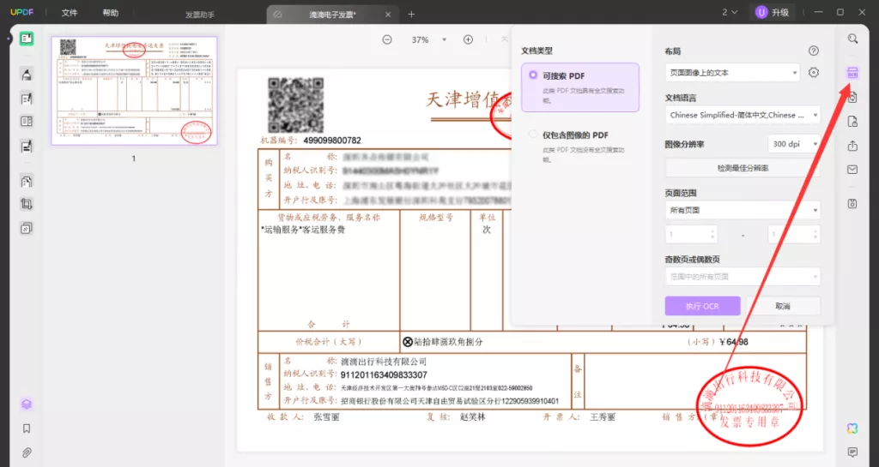Open the 300 dpi resolution dropdown

coord(794,144)
